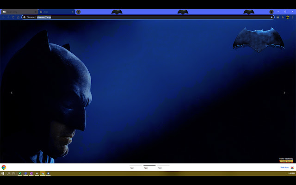Show the next apps page with right chevron
This screenshot has width=296, height=185.
coord(284,92)
